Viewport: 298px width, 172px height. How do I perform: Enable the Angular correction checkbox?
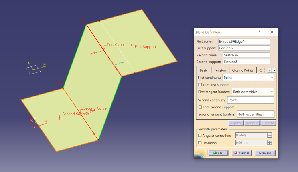200,136
